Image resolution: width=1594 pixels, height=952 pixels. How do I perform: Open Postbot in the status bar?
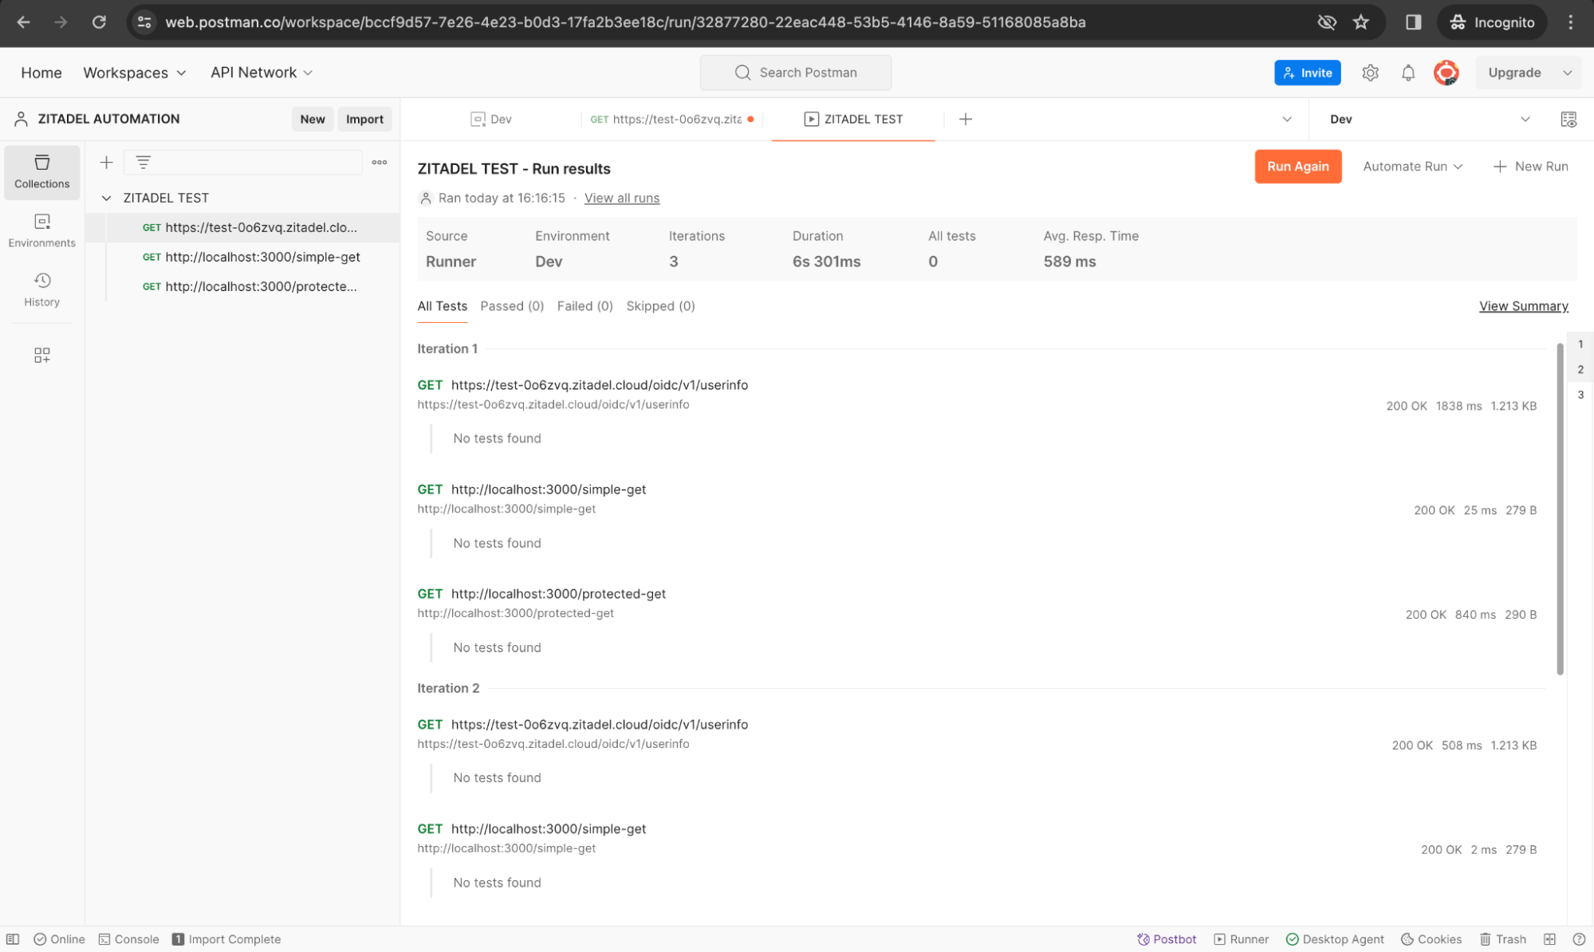click(1167, 938)
